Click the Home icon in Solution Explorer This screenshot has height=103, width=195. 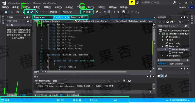point(168,22)
